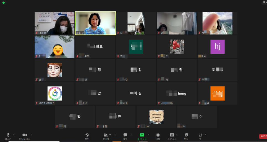Start sharing with green 화면 공유 icon
The height and width of the screenshot is (142, 267).
point(142,135)
